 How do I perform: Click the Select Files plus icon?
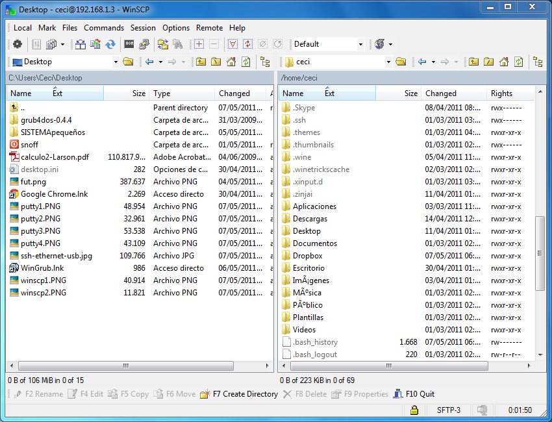199,44
